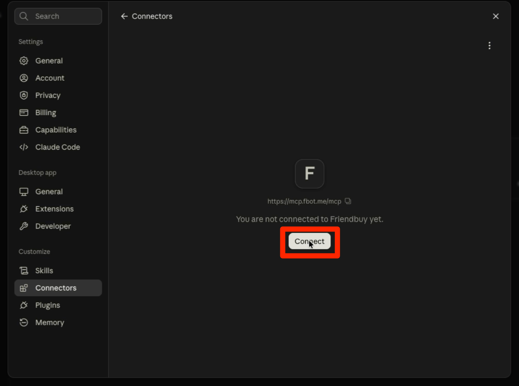
Task: Open Capabilities settings
Action: point(58,130)
